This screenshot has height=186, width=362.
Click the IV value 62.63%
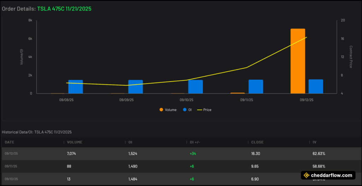[x=319, y=154]
